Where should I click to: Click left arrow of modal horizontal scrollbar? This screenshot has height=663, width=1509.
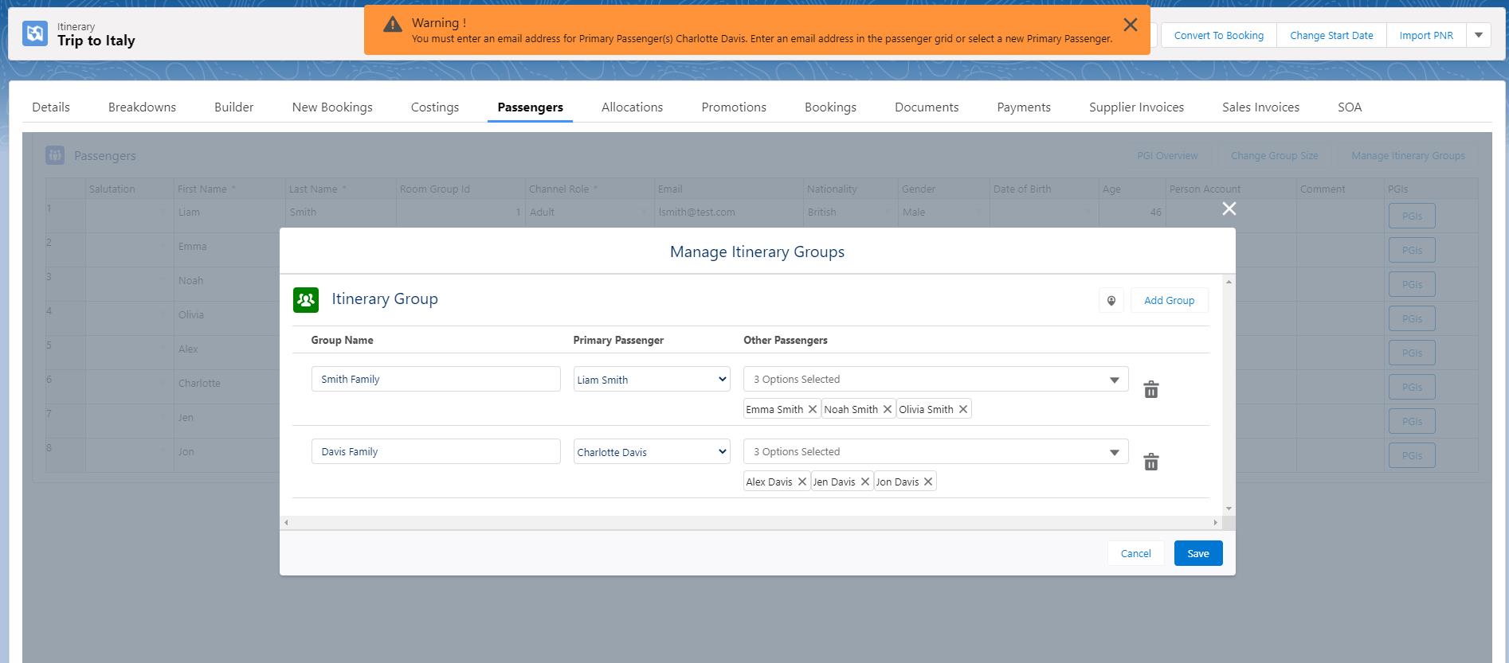tap(286, 523)
